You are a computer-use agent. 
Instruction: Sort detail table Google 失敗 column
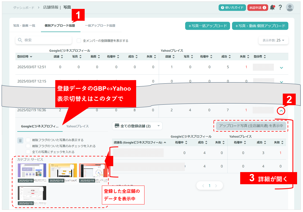[x=223, y=142]
